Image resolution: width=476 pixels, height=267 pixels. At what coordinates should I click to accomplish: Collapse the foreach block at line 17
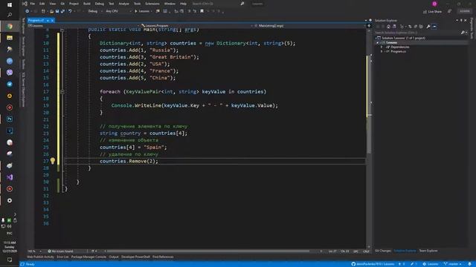point(62,92)
